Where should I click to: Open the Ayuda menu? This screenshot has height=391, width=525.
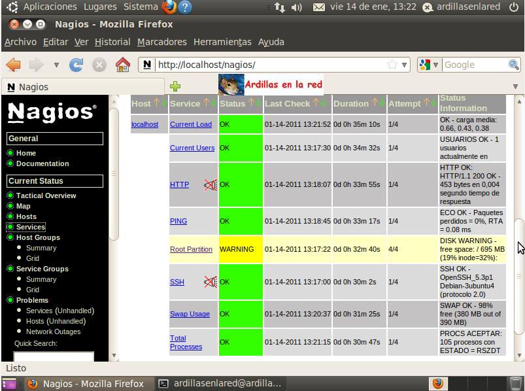tap(271, 42)
